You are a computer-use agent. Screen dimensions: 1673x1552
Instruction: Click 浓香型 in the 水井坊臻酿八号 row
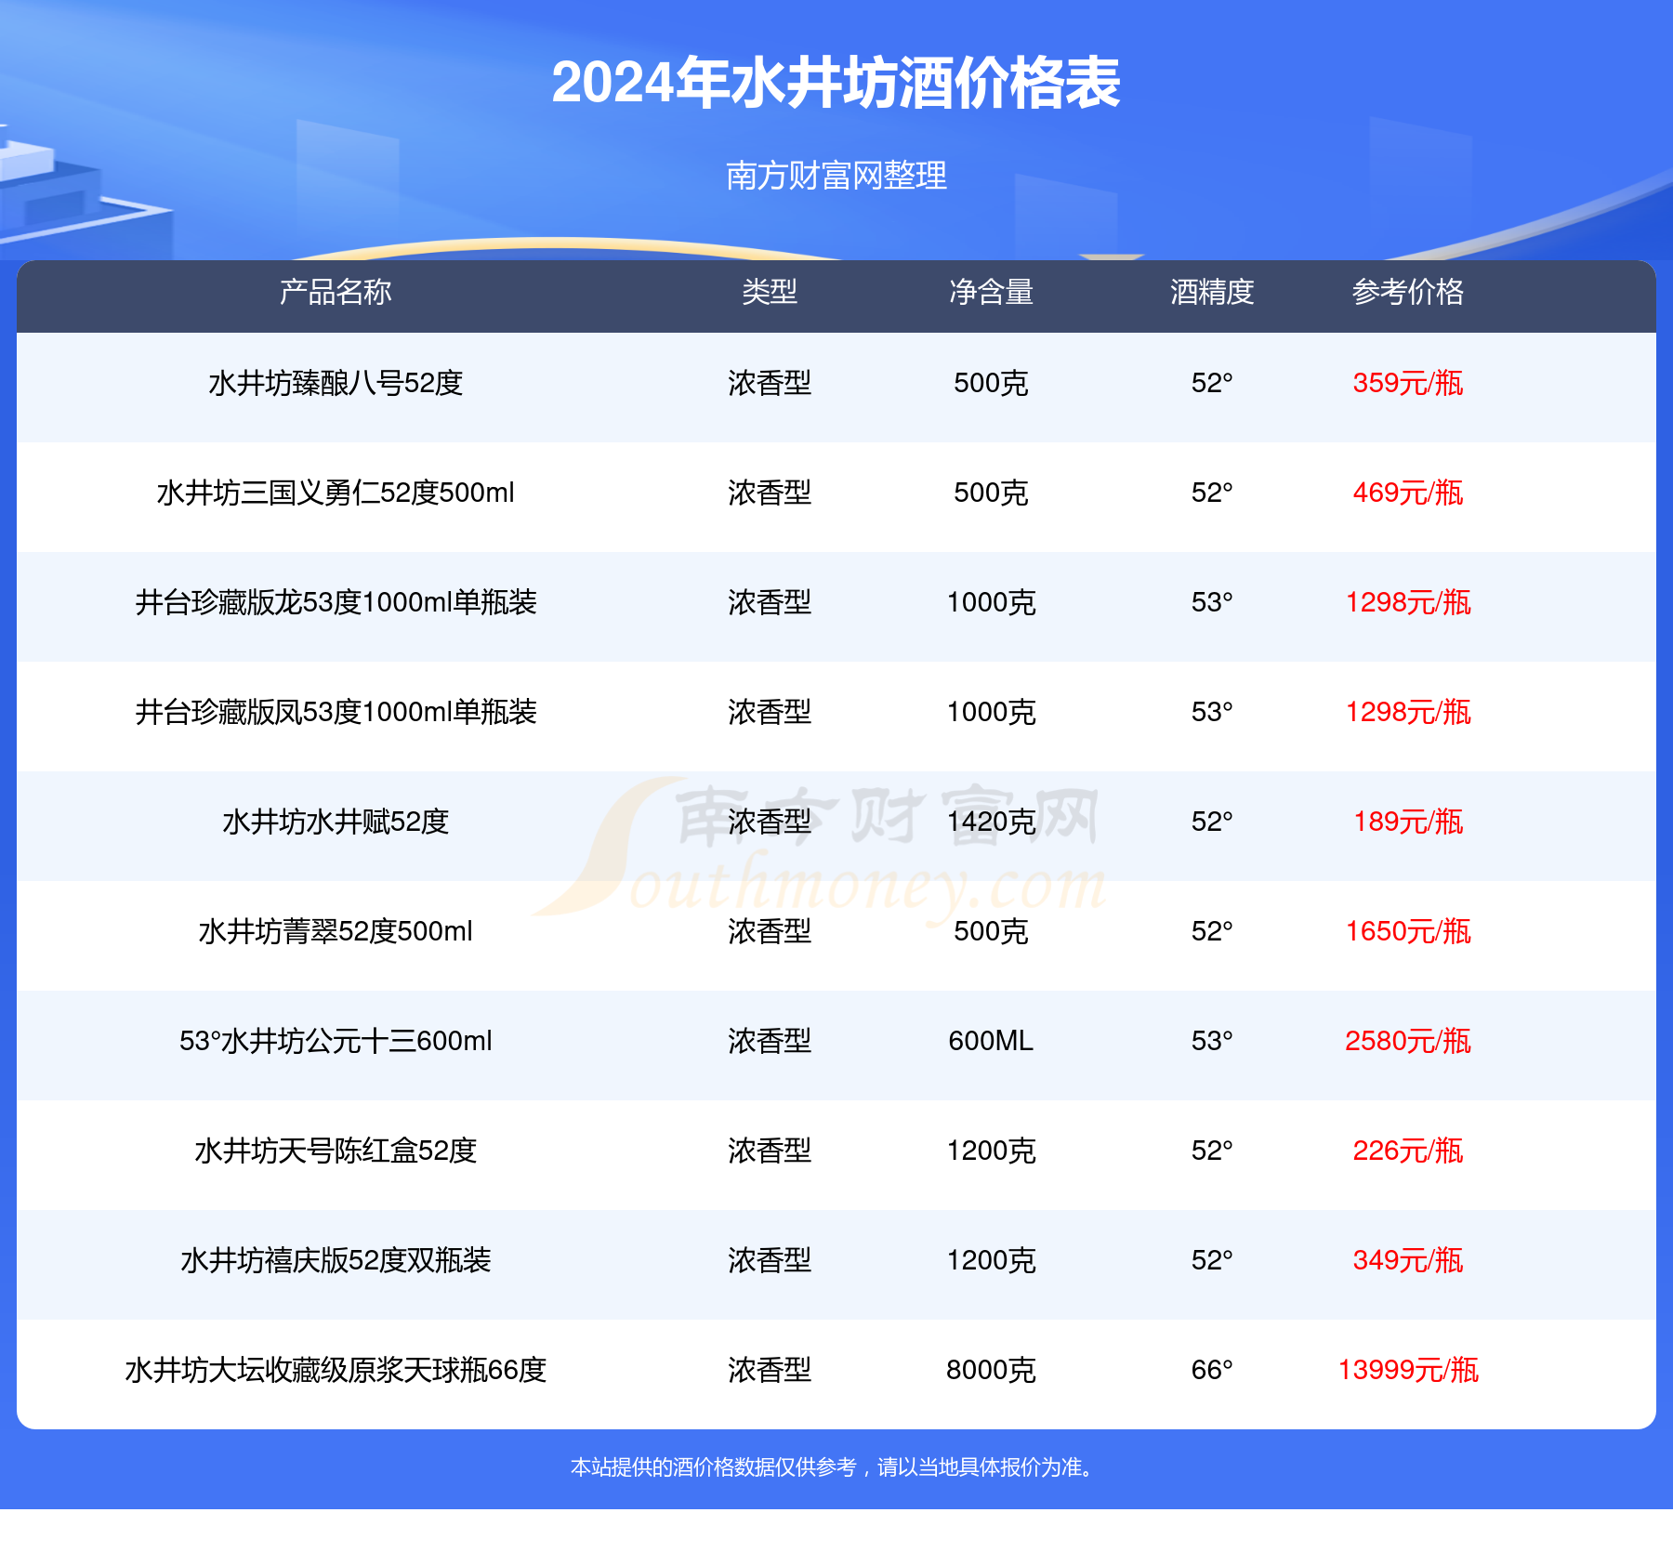(770, 383)
